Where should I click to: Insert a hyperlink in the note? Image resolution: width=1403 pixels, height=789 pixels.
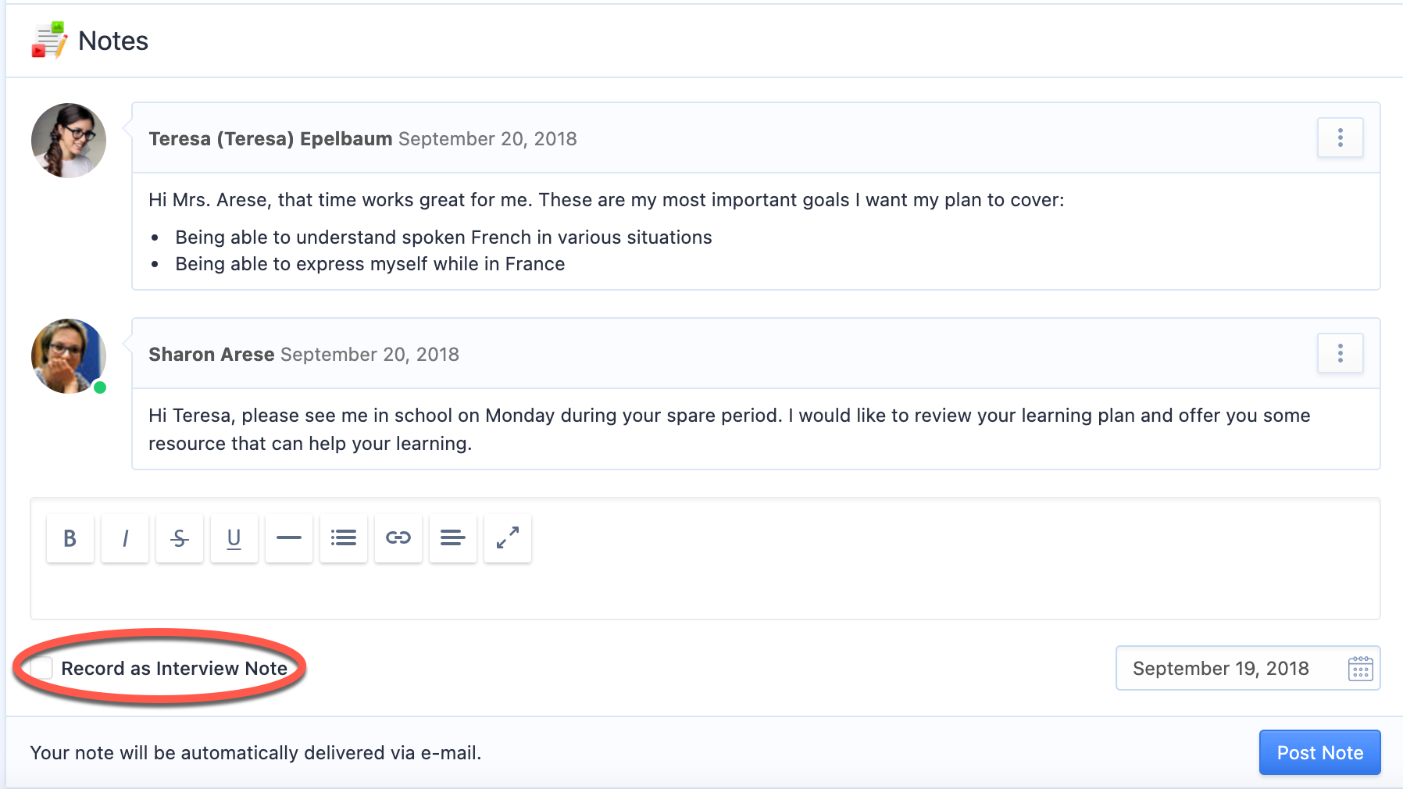[x=398, y=538]
